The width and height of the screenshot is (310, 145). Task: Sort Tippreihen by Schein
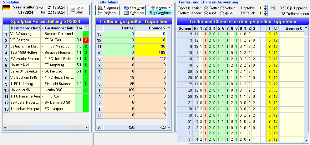pyautogui.click(x=222, y=8)
